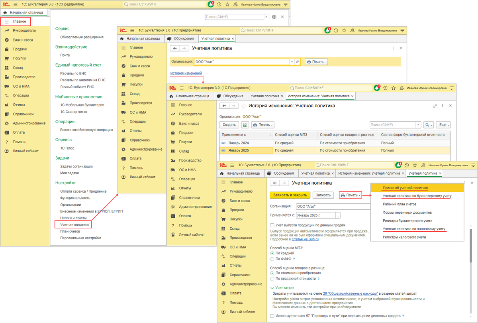Image resolution: width=478 pixels, height=323 pixels.
Task: Copy link icon in История изменения window
Action: coord(435,106)
